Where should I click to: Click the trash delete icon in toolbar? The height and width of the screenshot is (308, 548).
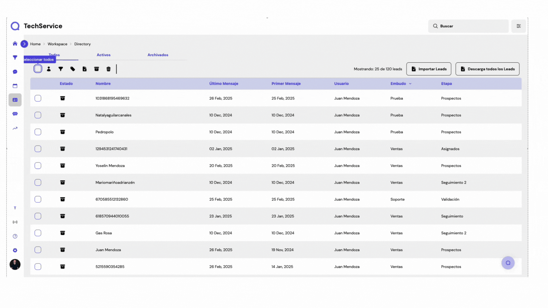(x=108, y=69)
